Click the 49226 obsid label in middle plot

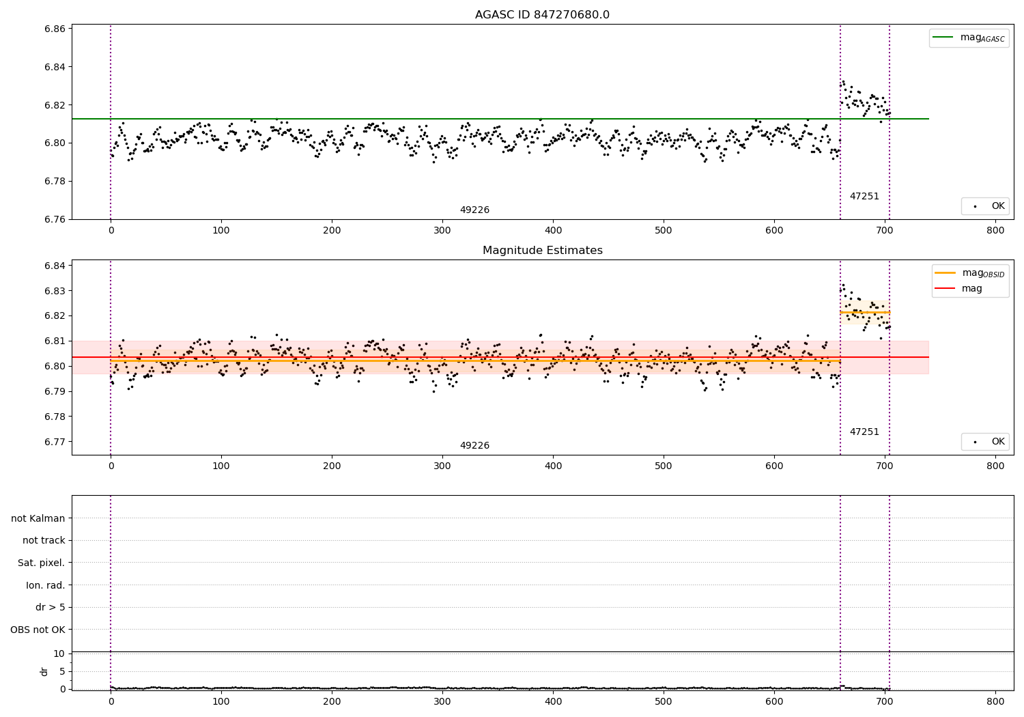coord(474,446)
